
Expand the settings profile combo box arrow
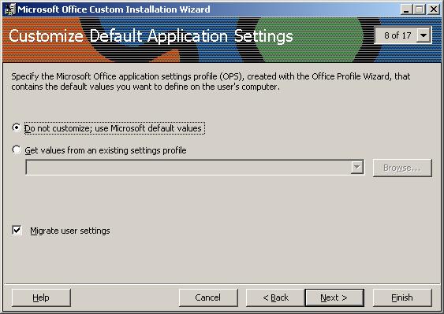click(x=357, y=168)
